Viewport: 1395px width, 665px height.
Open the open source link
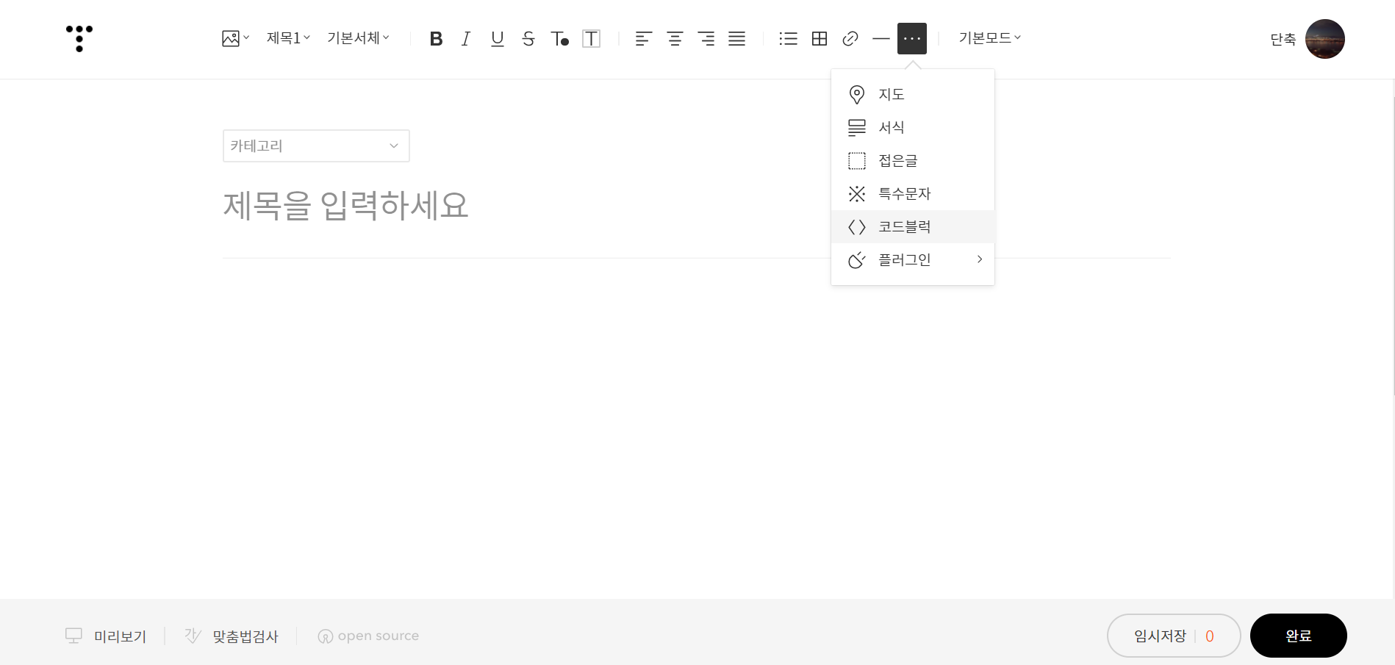tap(368, 636)
